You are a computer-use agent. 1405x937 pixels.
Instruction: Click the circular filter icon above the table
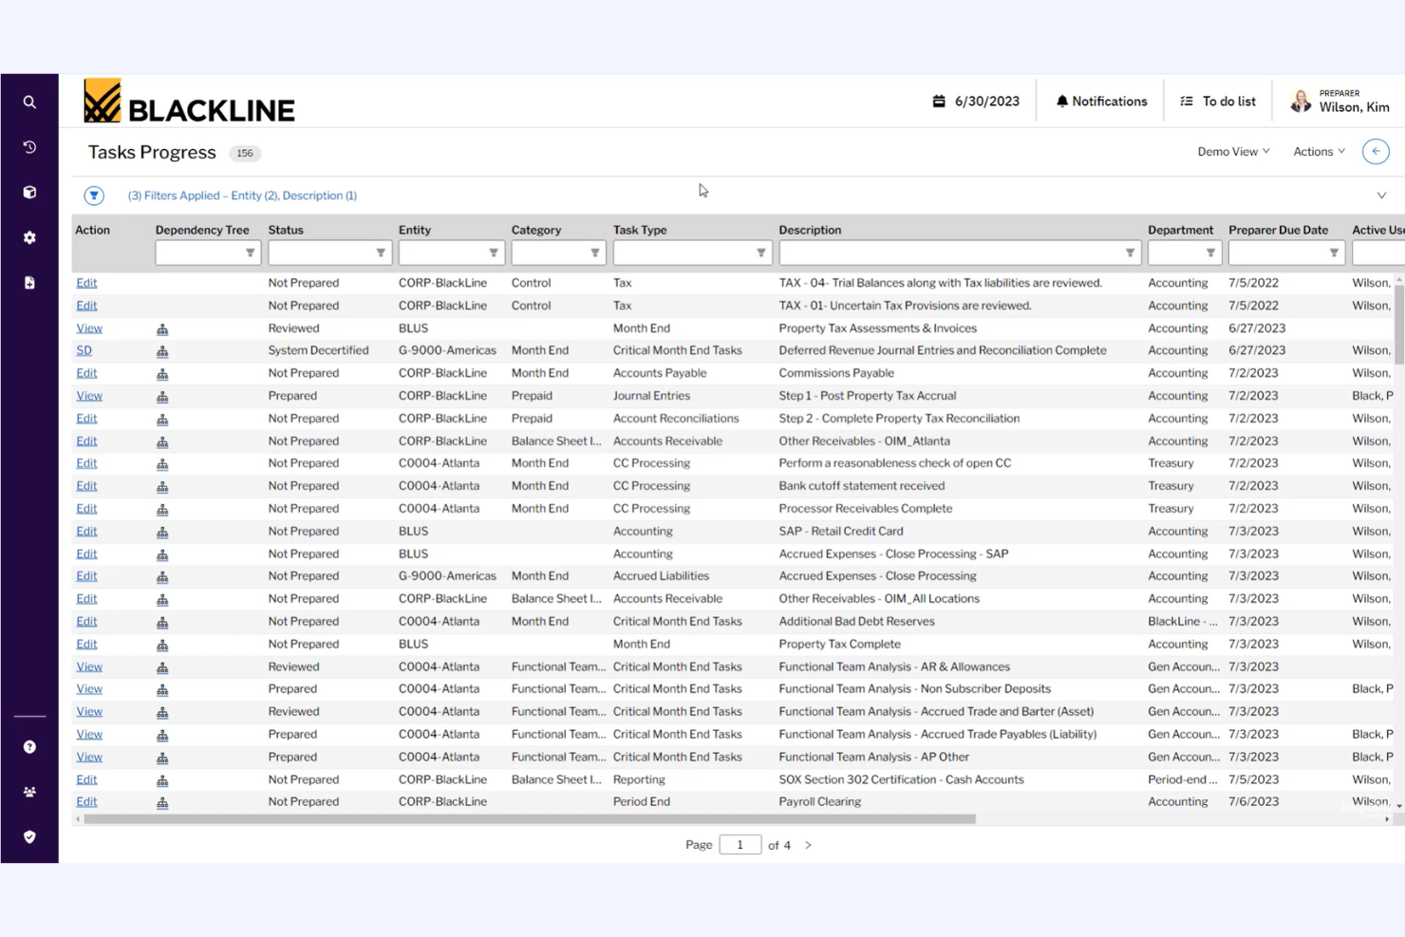point(93,195)
